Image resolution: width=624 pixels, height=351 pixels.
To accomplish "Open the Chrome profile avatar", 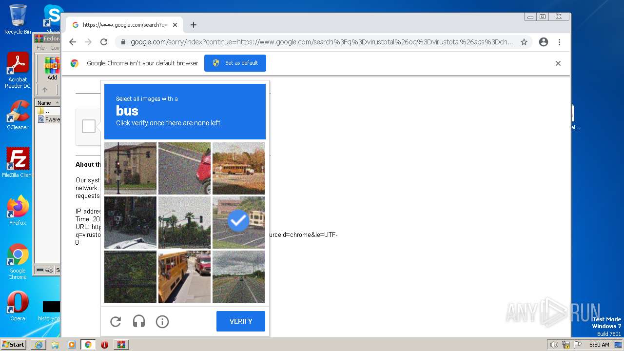I will point(544,42).
